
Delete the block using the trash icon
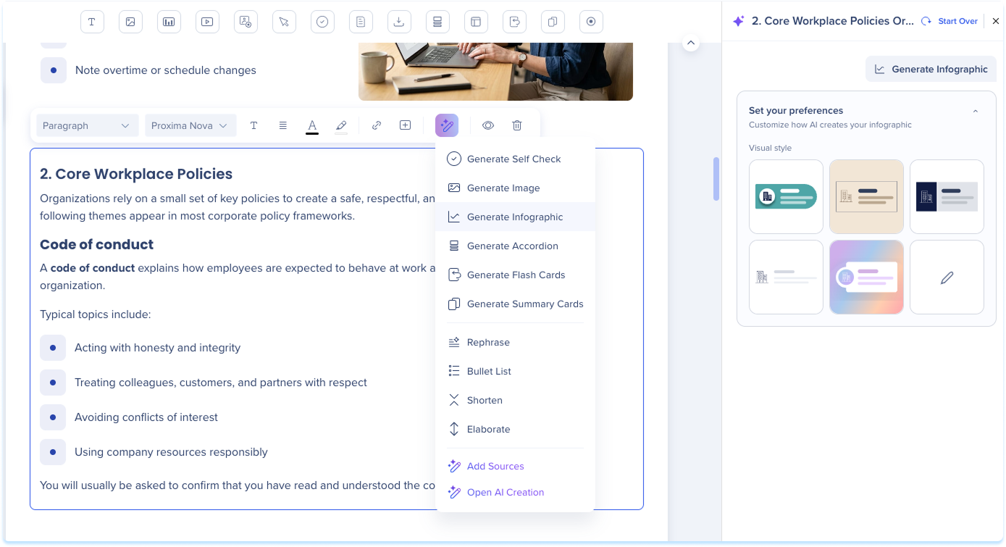(x=517, y=125)
